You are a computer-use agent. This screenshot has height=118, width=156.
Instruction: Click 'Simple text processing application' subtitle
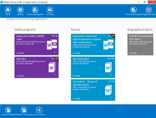pyautogui.click(x=27, y=19)
